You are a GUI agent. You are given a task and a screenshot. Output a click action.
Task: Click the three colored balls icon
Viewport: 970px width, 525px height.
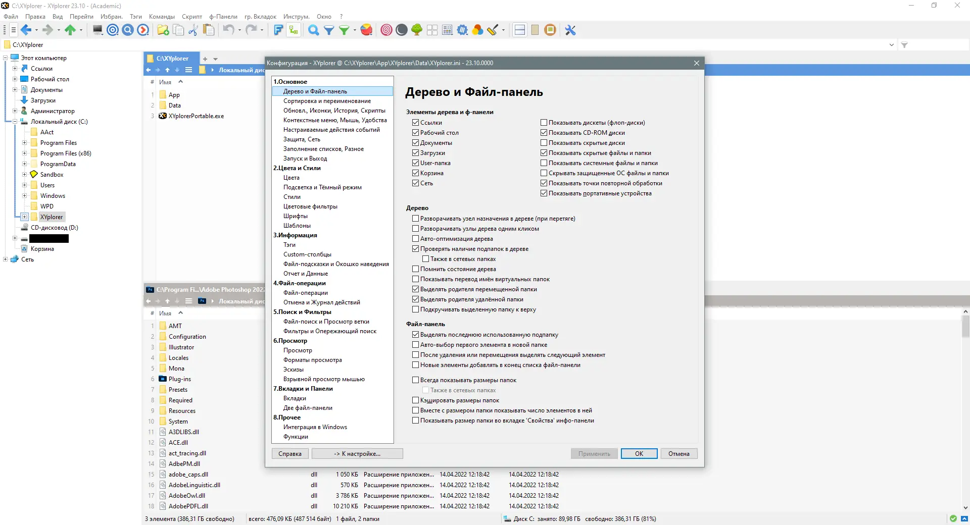pyautogui.click(x=477, y=30)
